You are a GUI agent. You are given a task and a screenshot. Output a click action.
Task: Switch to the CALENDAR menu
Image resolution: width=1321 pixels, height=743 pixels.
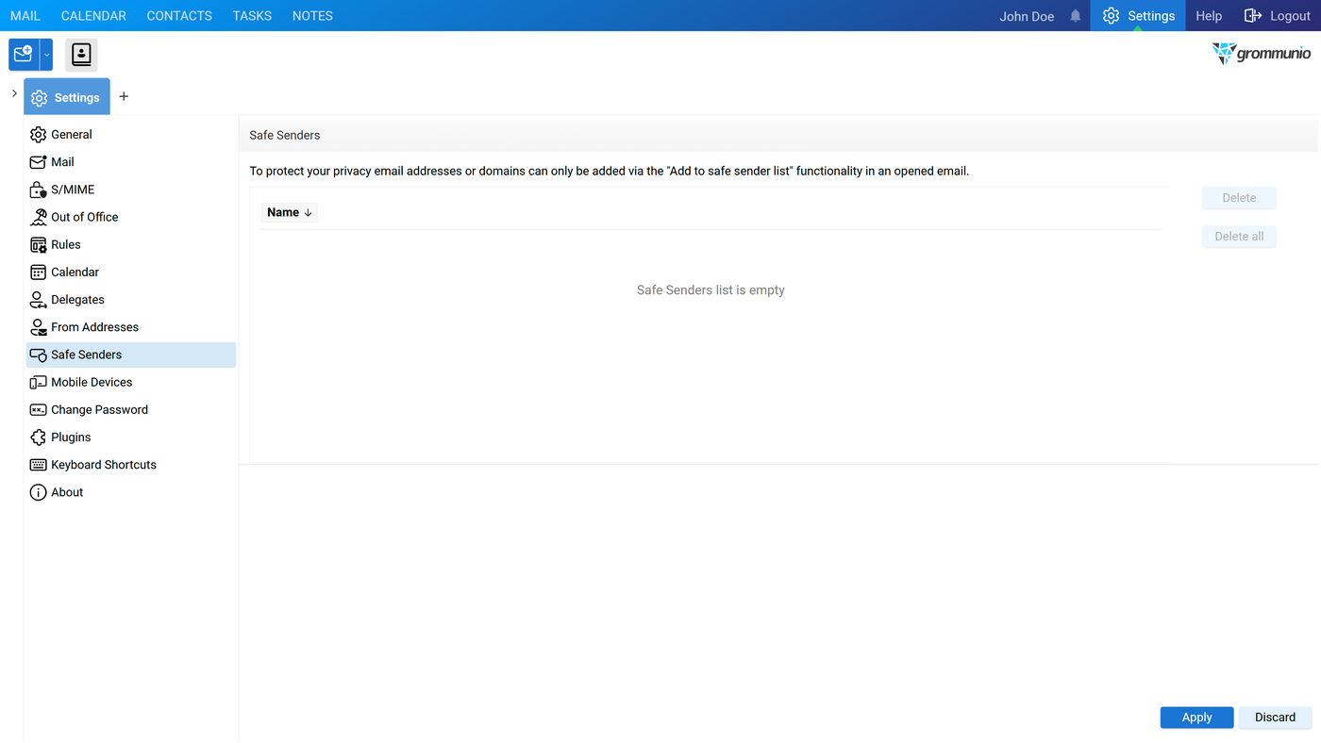click(x=93, y=16)
